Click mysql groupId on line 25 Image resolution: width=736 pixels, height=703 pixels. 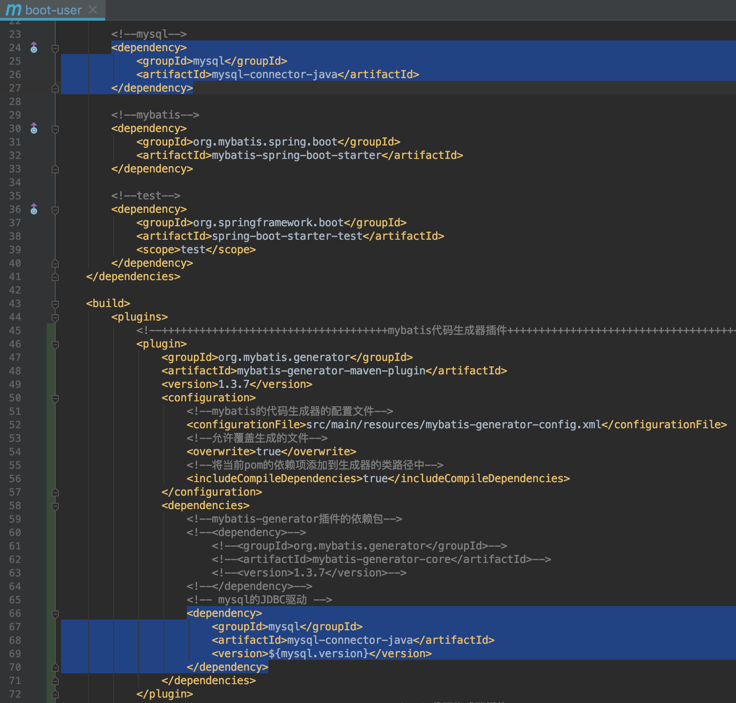click(x=209, y=61)
